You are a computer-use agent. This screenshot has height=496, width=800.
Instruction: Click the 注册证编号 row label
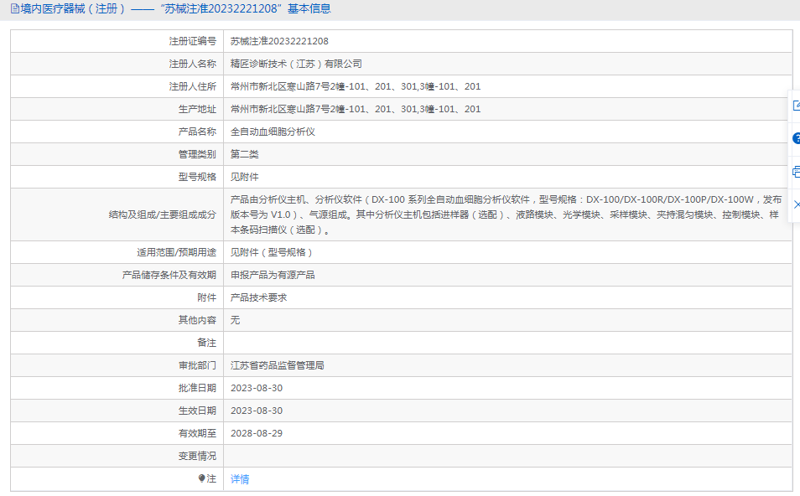(x=192, y=41)
